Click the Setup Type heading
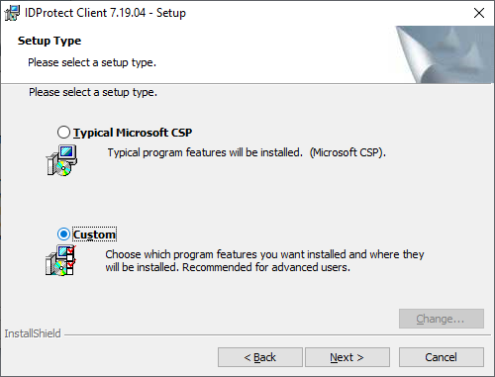 49,41
